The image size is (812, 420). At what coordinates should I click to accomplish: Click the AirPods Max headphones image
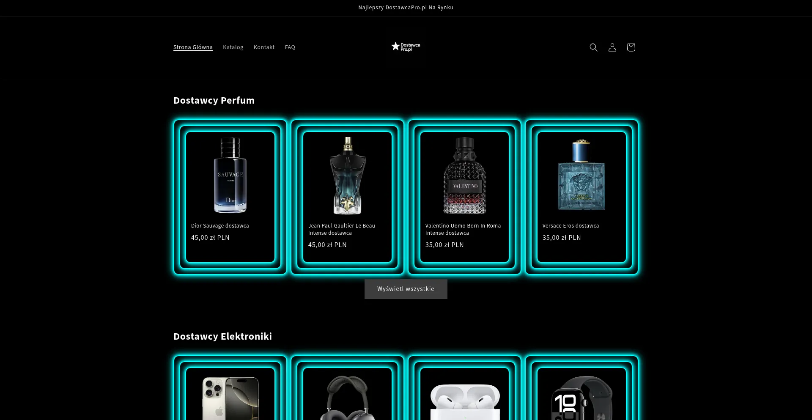coord(347,398)
